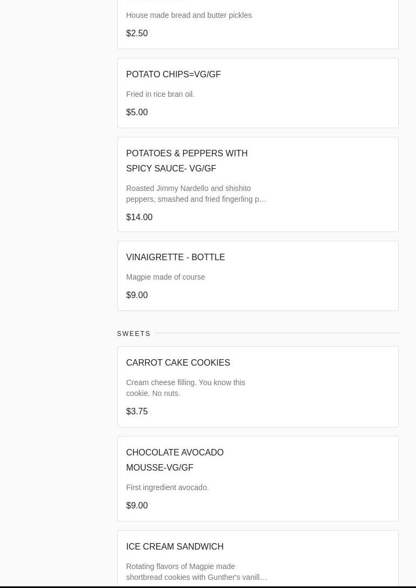
Task: Click the house made pickles description
Action: click(x=189, y=15)
